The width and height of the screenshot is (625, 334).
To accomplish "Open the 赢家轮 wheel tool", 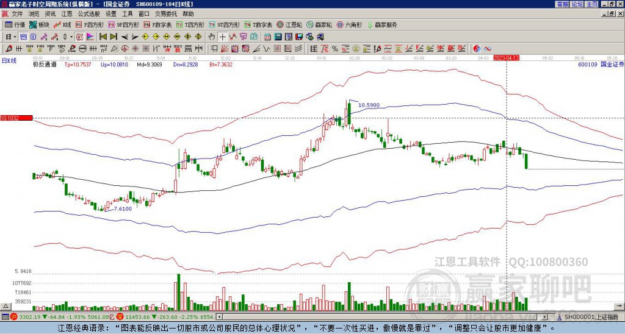I will (x=319, y=24).
